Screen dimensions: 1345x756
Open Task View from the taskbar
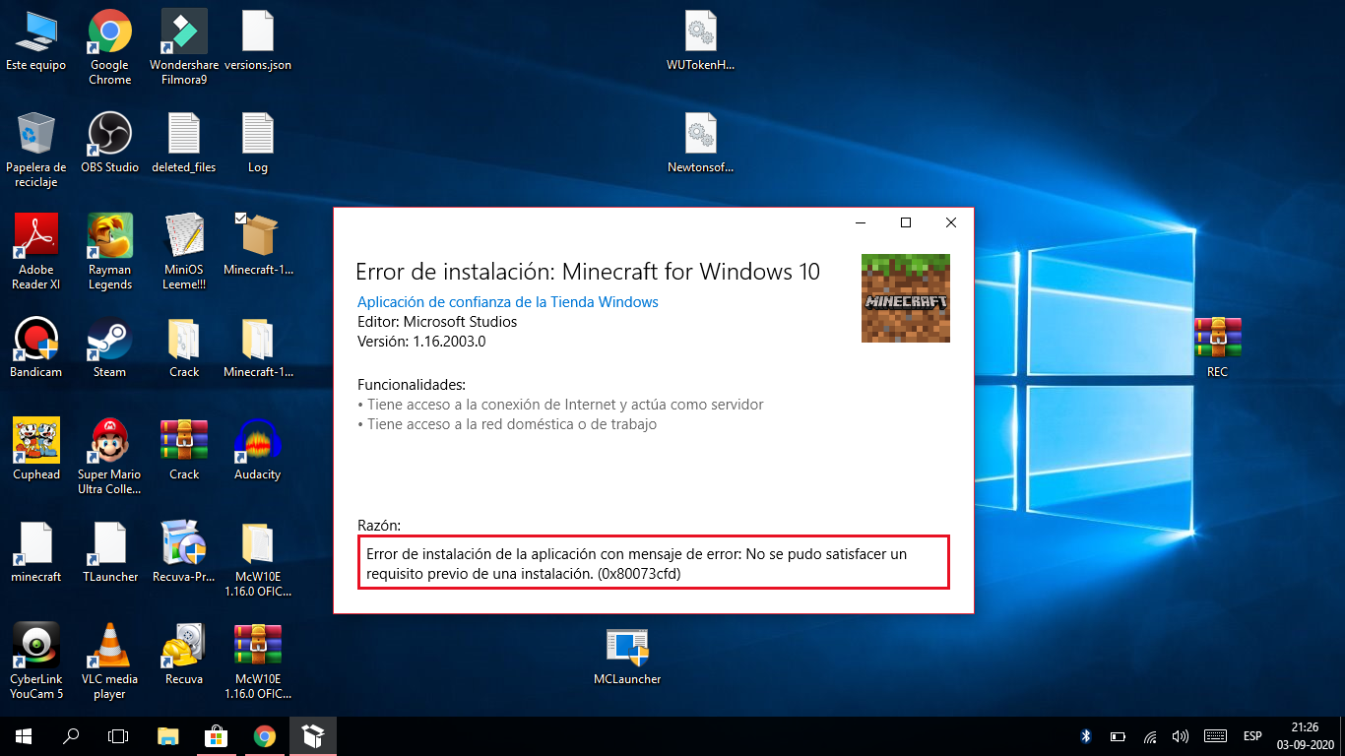(x=118, y=736)
